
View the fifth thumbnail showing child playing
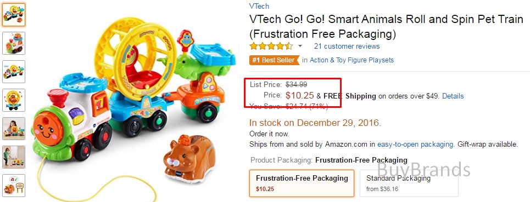[14, 129]
